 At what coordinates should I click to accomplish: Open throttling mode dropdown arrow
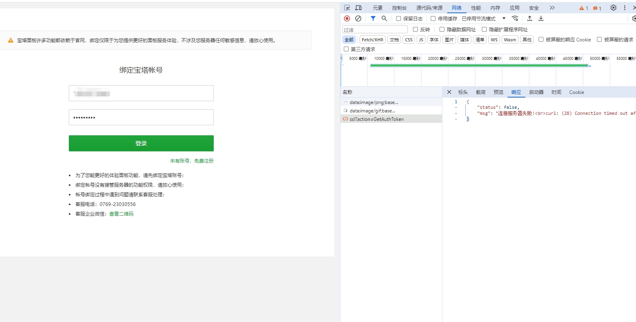tap(504, 18)
